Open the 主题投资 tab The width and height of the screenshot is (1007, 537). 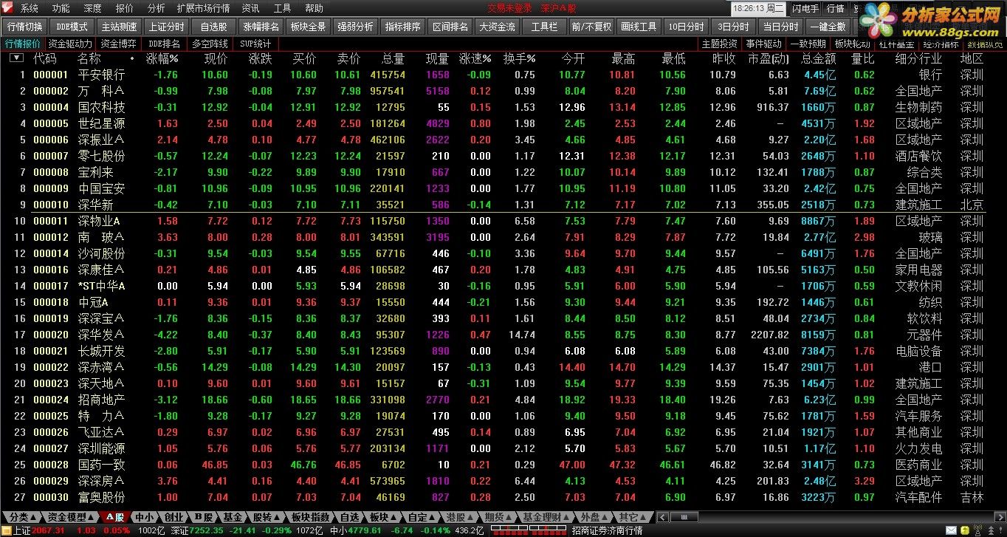(x=719, y=44)
